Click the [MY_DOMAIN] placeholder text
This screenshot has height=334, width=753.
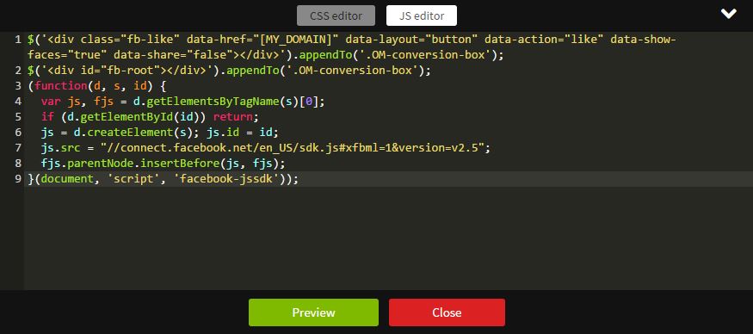(x=296, y=40)
